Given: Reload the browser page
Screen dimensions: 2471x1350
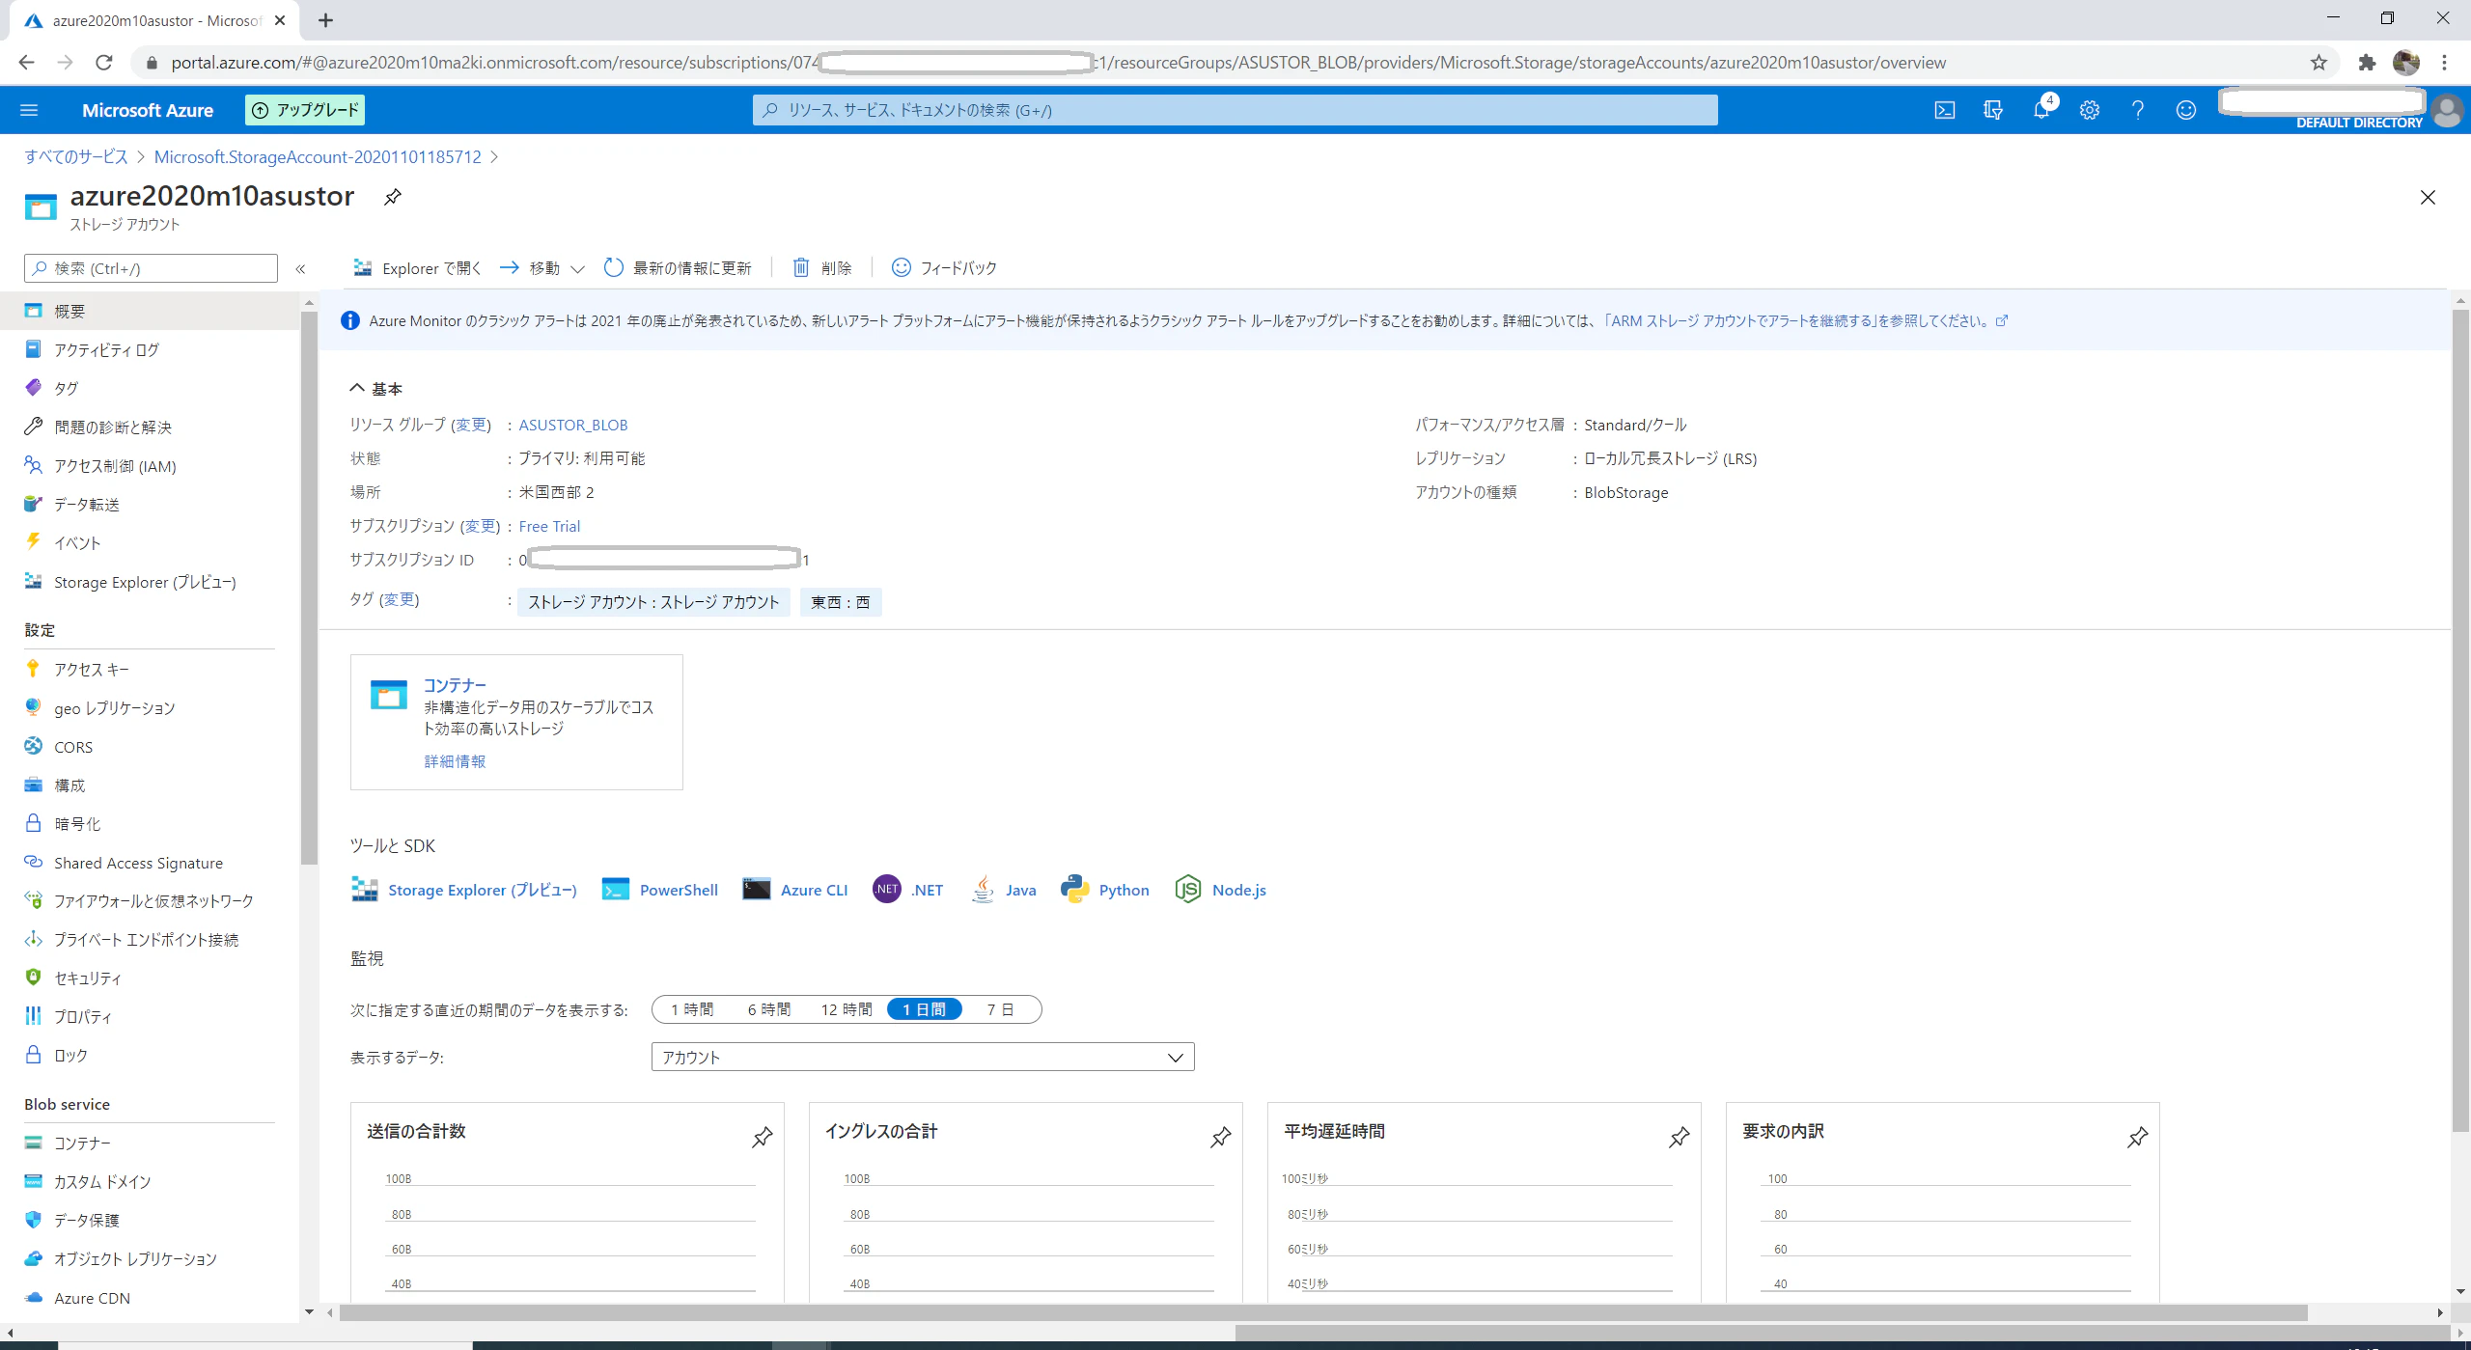Looking at the screenshot, I should pyautogui.click(x=104, y=63).
